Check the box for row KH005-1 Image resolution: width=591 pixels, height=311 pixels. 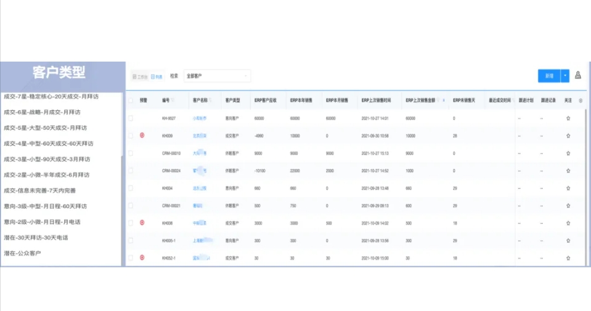[x=131, y=241]
